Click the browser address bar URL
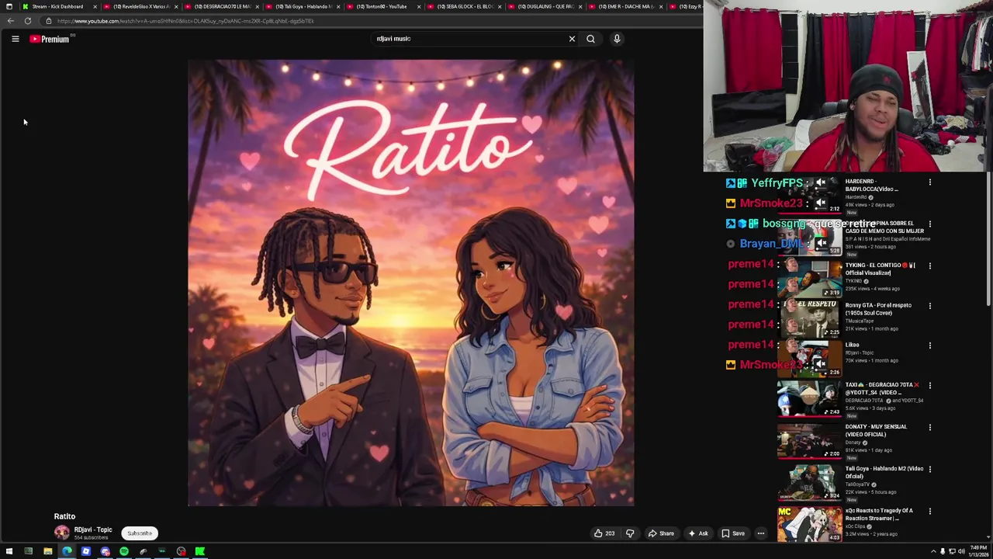993x559 pixels. 186,21
